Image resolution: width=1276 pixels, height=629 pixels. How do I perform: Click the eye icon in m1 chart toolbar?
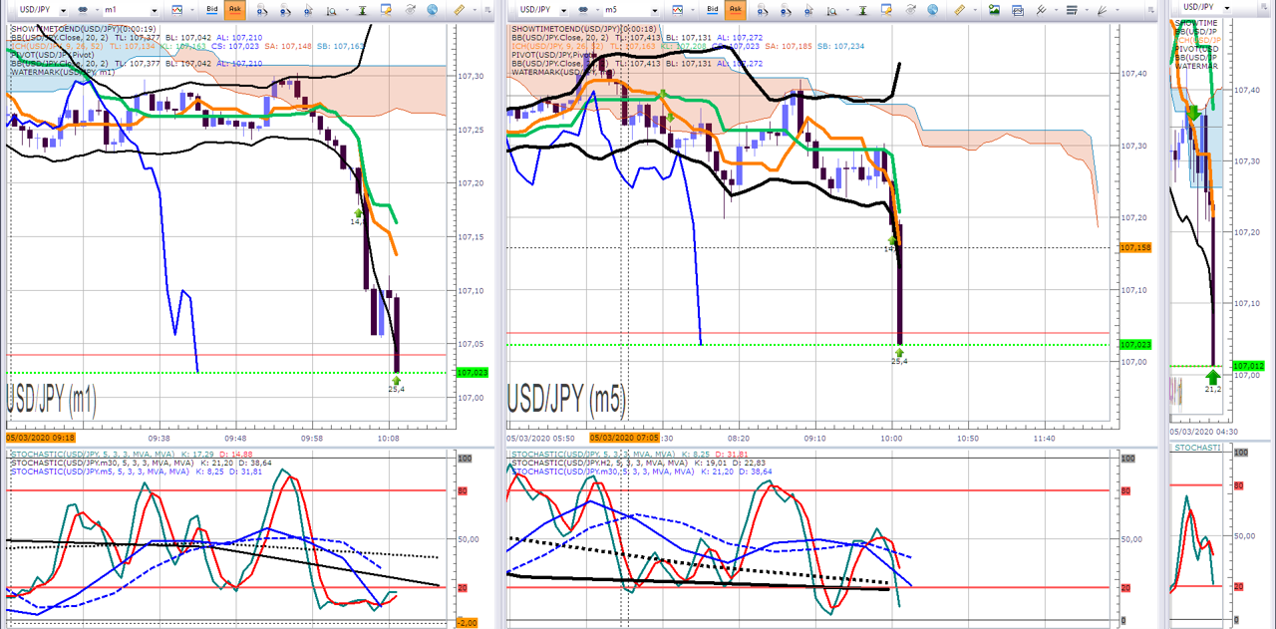pyautogui.click(x=410, y=9)
